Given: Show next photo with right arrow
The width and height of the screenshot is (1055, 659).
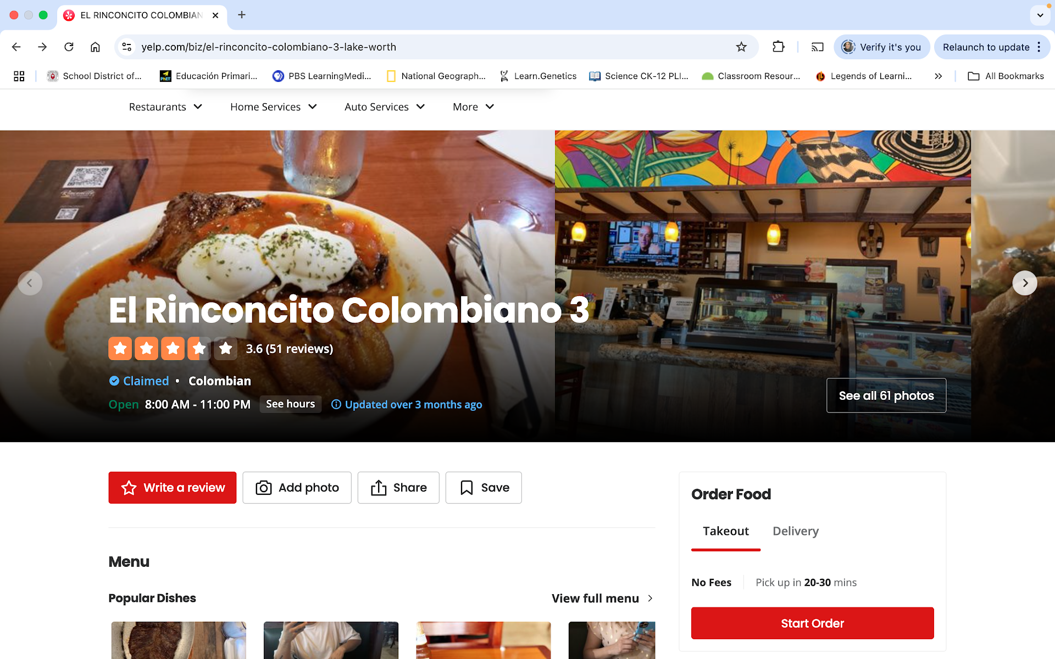Looking at the screenshot, I should click(x=1024, y=283).
